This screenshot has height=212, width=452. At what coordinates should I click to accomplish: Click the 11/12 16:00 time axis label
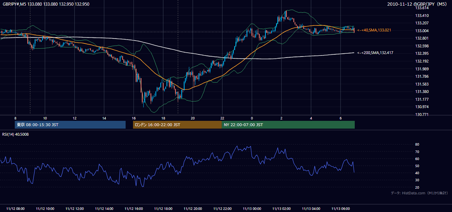[x=134, y=209]
